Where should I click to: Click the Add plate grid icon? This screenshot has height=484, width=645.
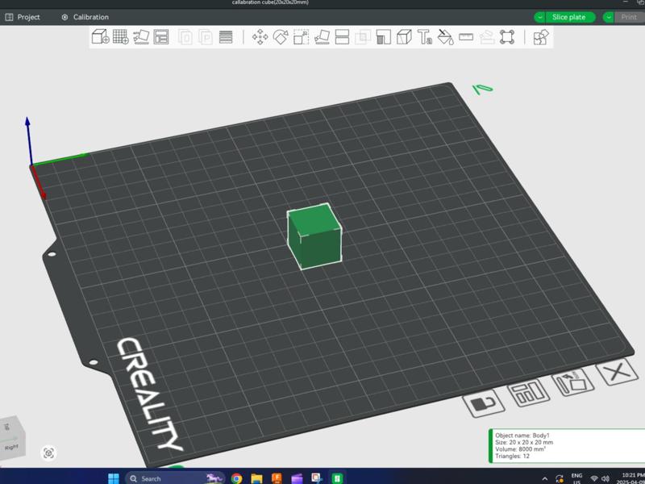120,36
